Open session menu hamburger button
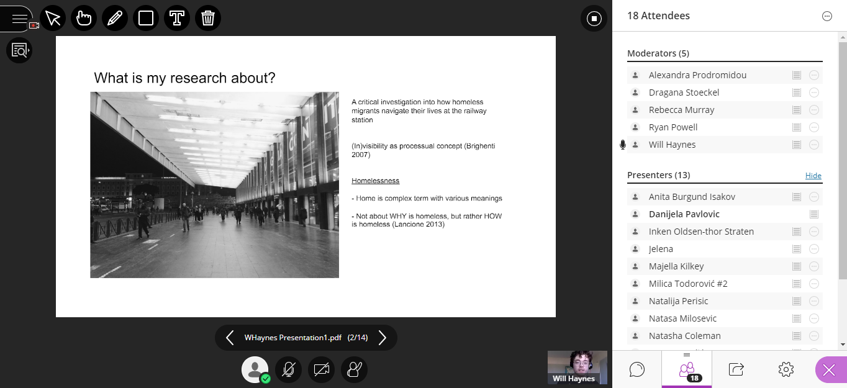This screenshot has width=847, height=388. tap(19, 19)
